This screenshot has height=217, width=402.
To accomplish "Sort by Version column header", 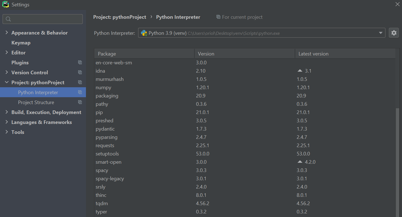I will [245, 54].
